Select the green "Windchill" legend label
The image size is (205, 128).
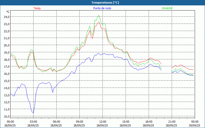167,8
